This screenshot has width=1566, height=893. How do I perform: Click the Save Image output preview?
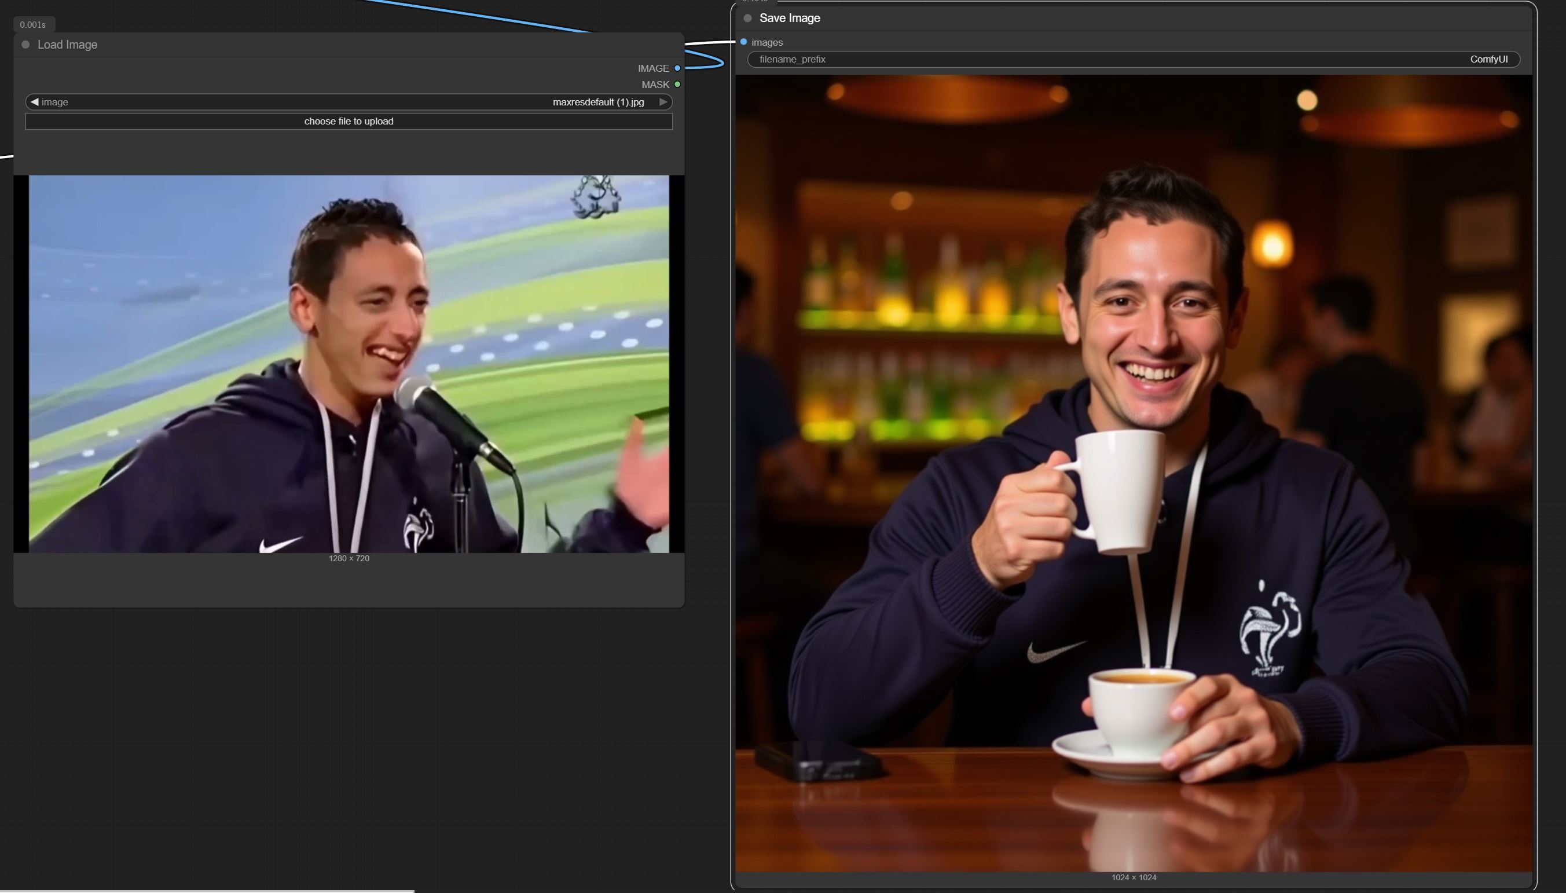[1134, 473]
